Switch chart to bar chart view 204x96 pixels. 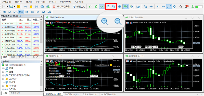(x=90, y=7)
